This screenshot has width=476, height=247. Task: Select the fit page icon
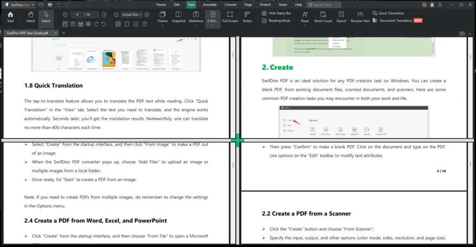[136, 24]
